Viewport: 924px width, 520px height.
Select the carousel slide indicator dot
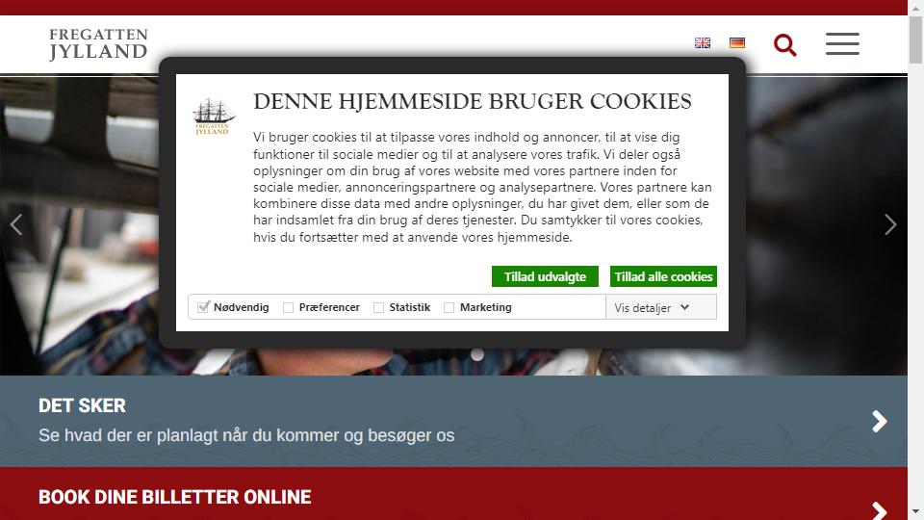click(x=477, y=355)
